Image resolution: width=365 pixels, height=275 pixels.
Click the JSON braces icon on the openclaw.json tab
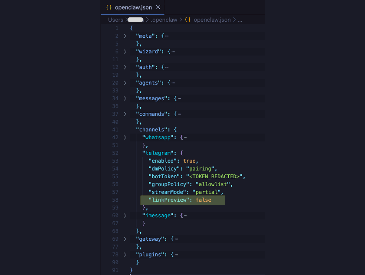coord(109,7)
